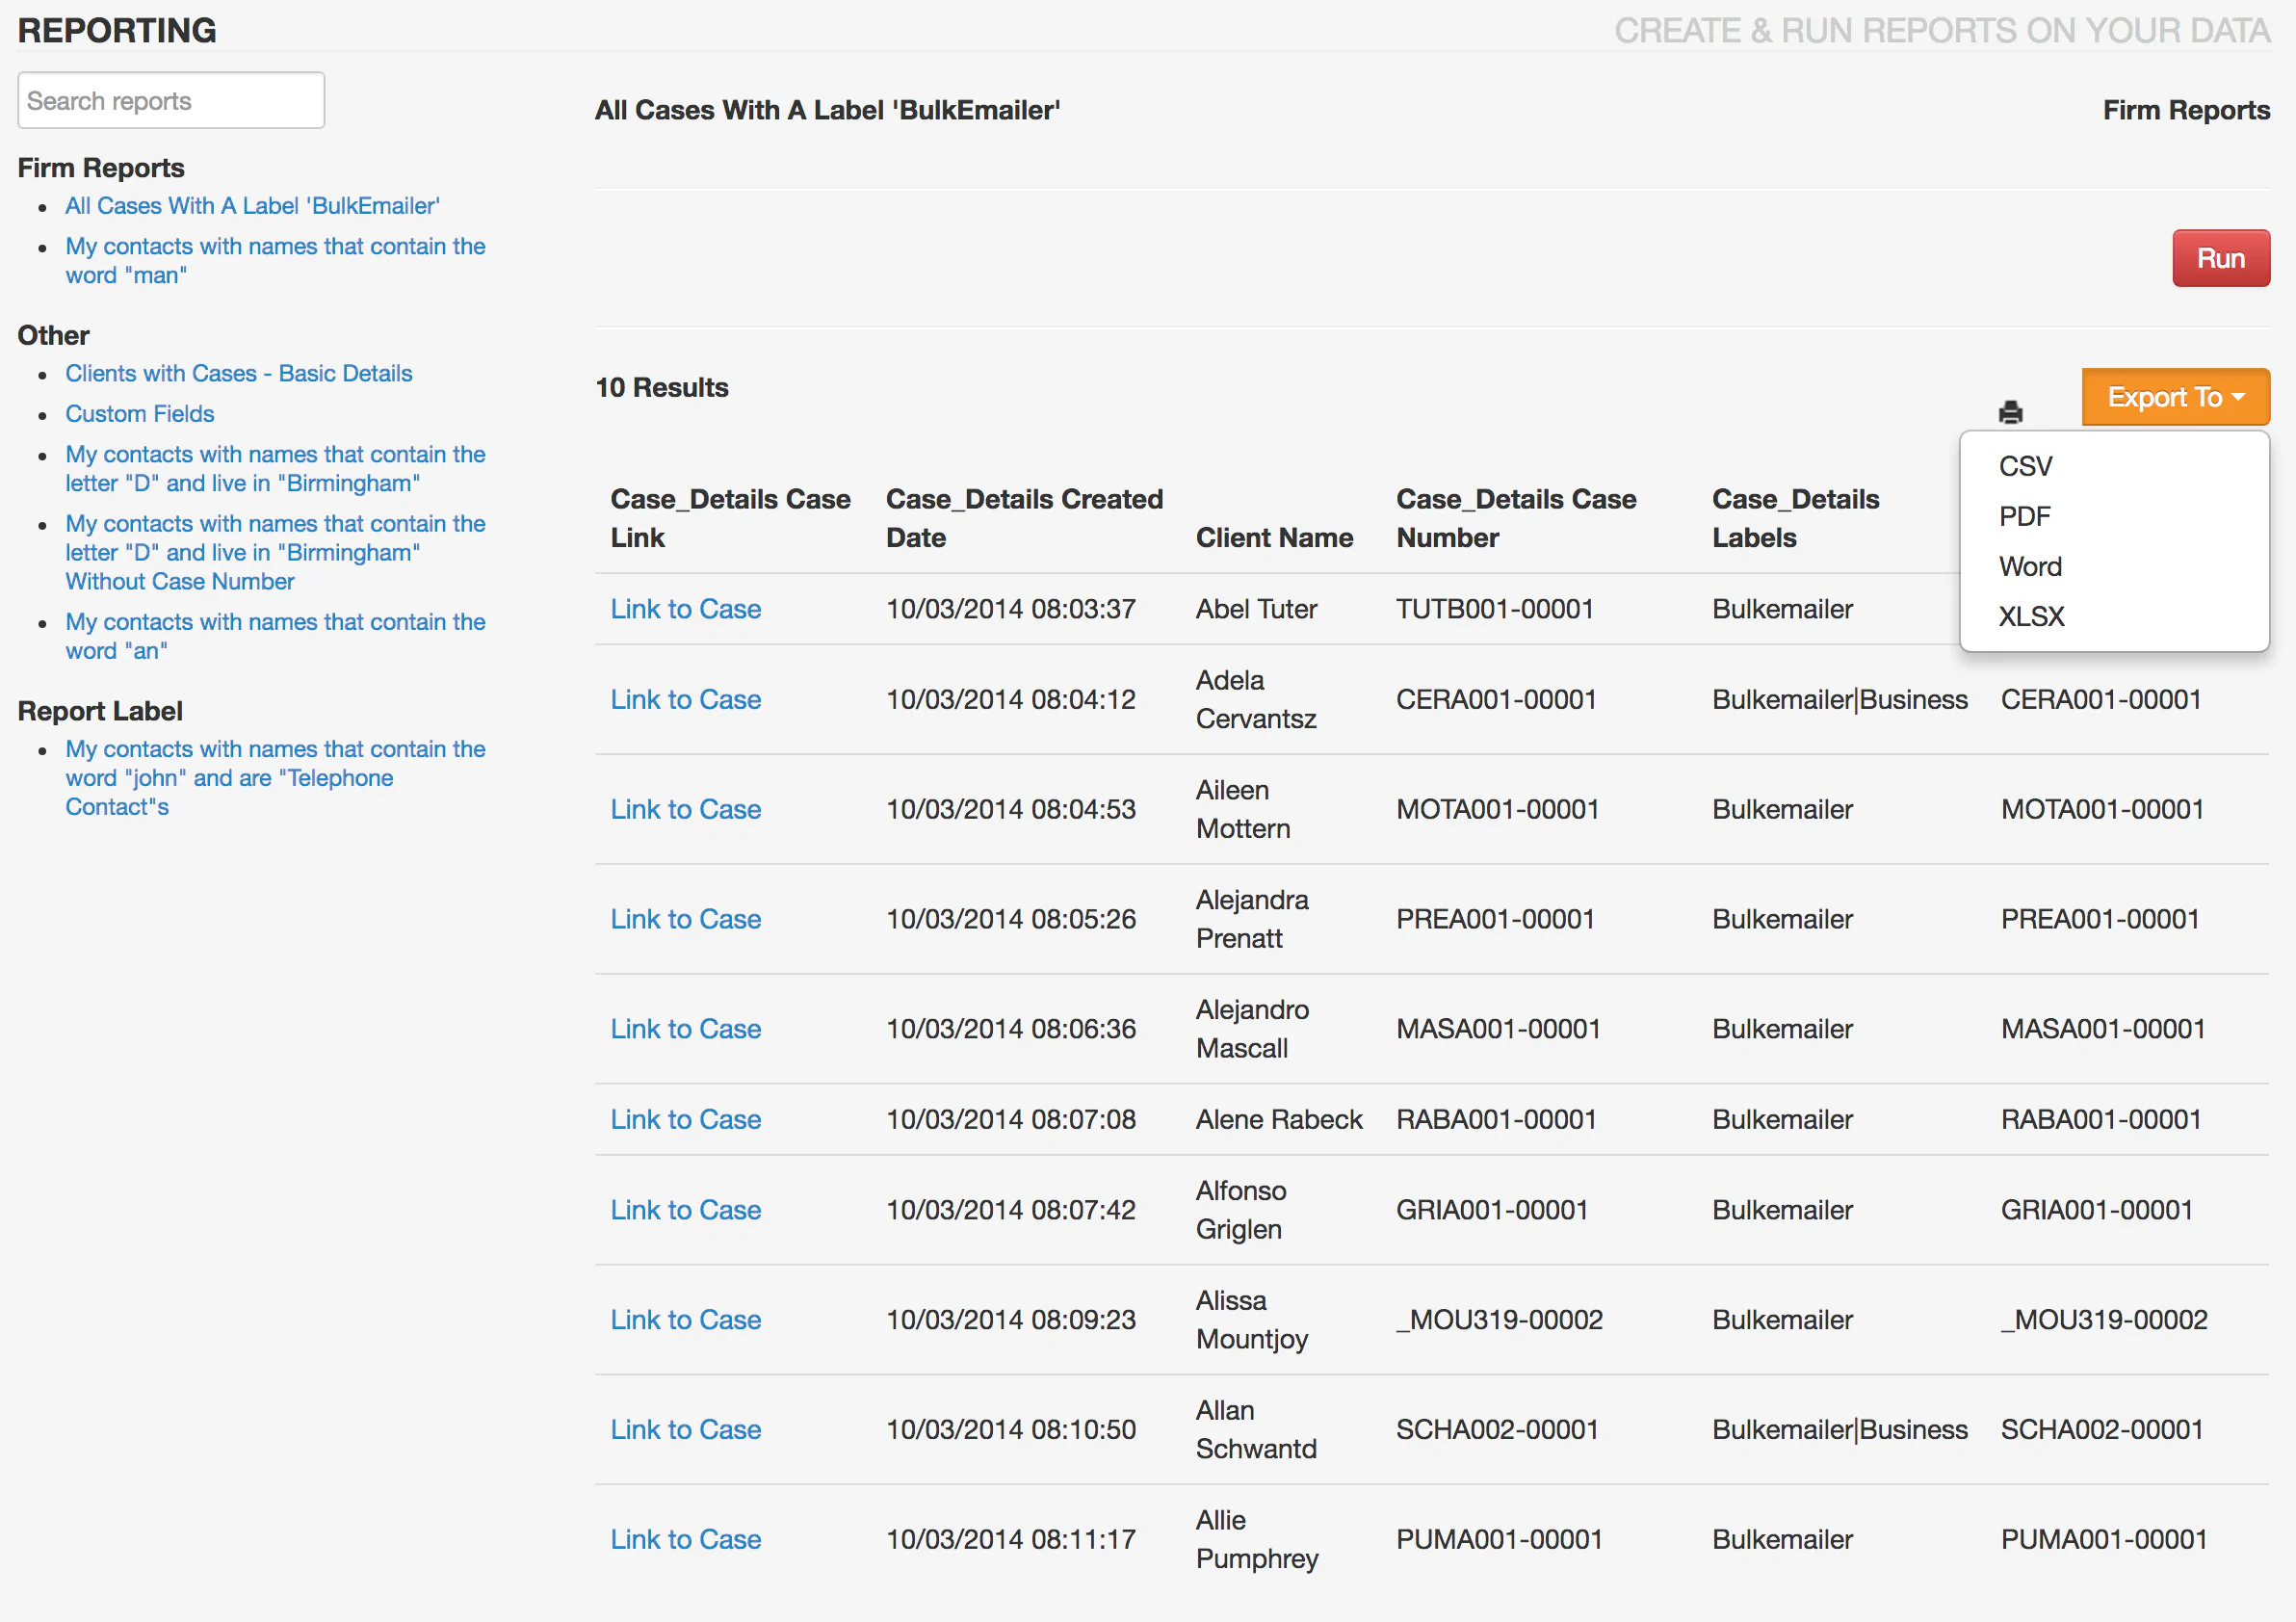Viewport: 2296px width, 1622px height.
Task: Click the Firm Reports heading link
Action: click(2188, 110)
